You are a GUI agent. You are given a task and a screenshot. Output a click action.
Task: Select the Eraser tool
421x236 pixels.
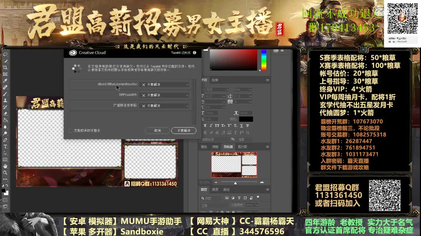[x=5, y=114]
